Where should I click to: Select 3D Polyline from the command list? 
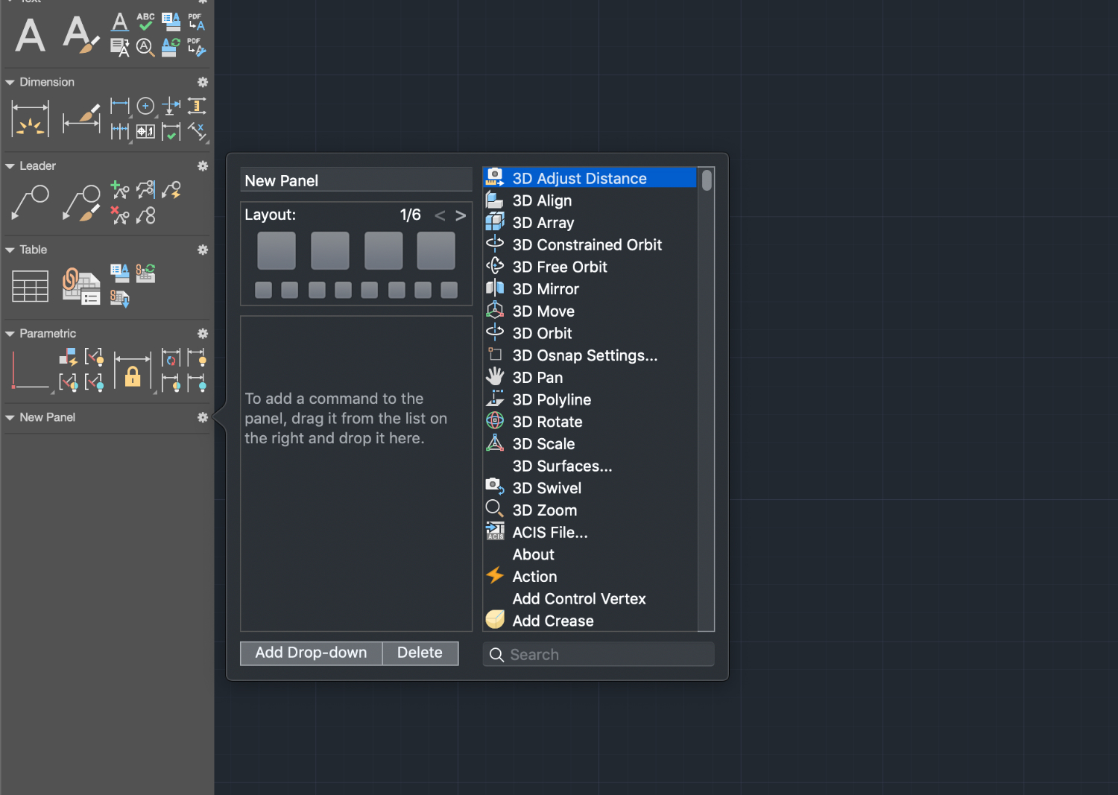click(x=552, y=400)
